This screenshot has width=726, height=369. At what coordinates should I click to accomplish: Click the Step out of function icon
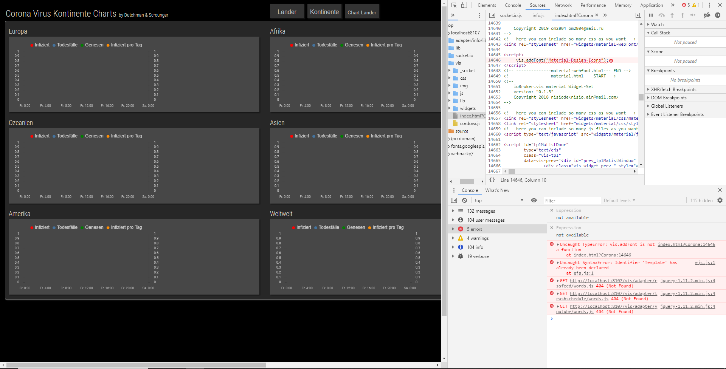[683, 15]
